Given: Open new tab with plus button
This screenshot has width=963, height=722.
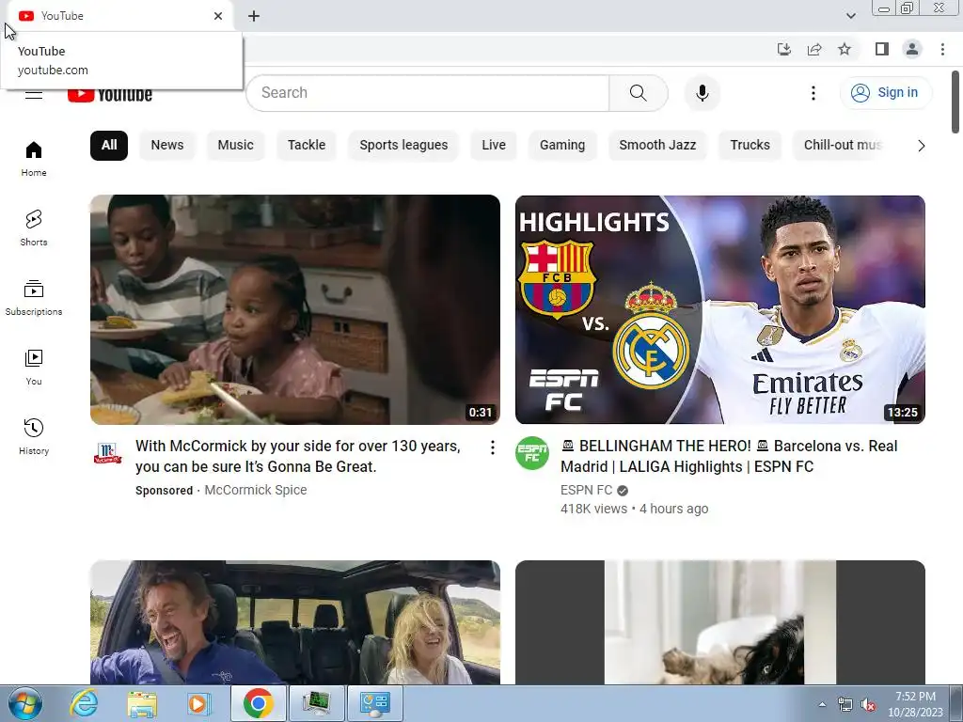Looking at the screenshot, I should tap(254, 16).
